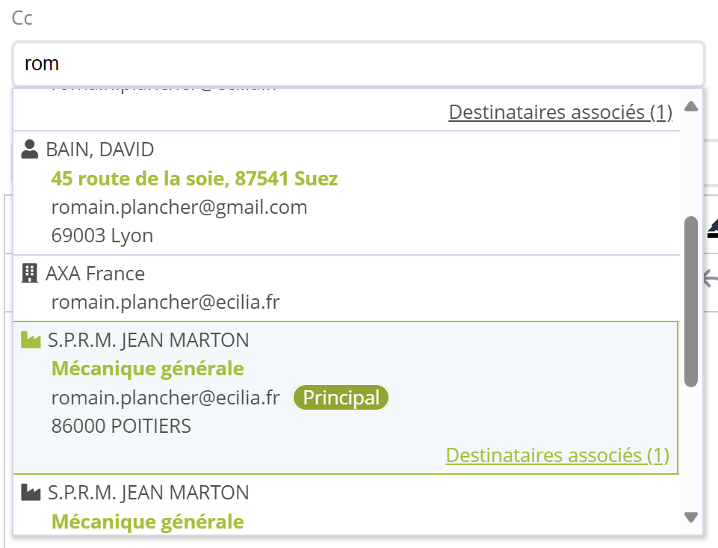
Task: Select the romain.plancher@gmail.com address
Action: pos(179,207)
